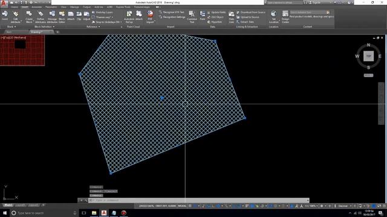Toggle MODEL space button in status bar
The height and width of the screenshot is (217, 387).
183,206
